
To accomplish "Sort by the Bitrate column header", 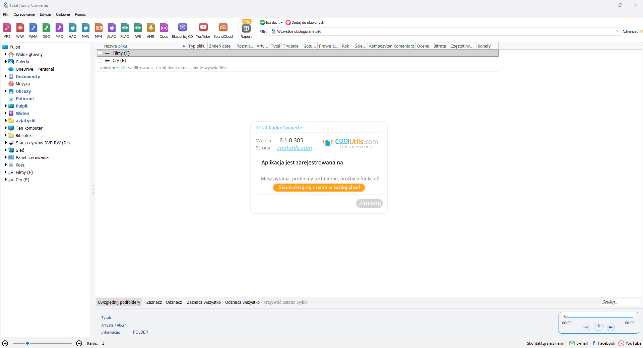I will (x=440, y=46).
